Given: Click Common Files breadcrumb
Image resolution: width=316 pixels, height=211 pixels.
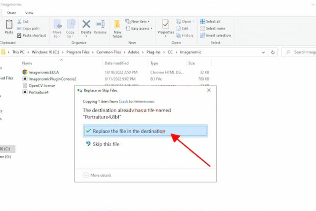Looking at the screenshot, I should (108, 52).
